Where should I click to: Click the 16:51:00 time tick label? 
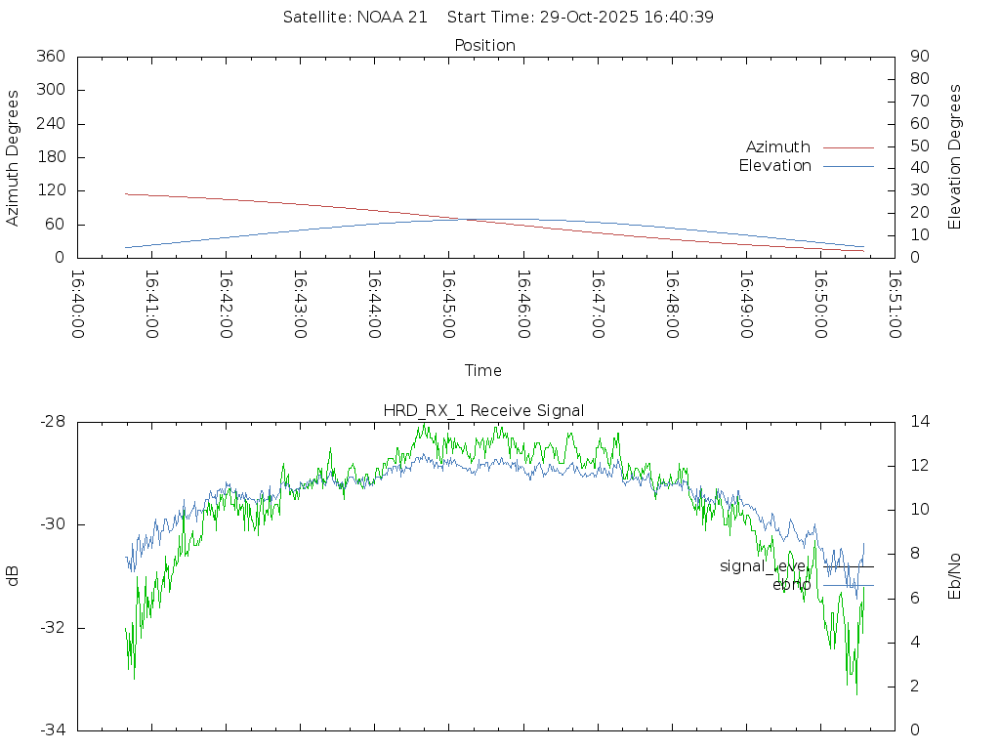893,305
